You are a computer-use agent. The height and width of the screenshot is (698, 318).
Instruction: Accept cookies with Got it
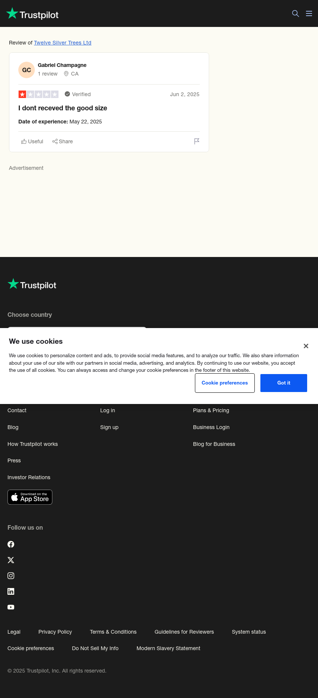284,383
